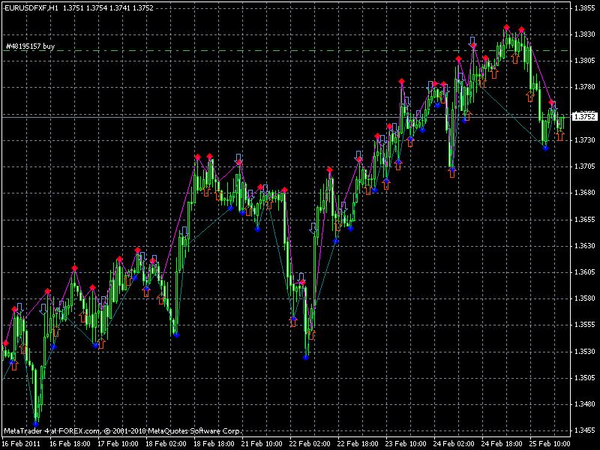Click the '23 Feb 10:00' time label
This screenshot has width=600, height=450.
point(406,444)
